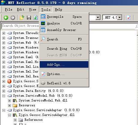Choose Reflexil v1.6 menu entry
The height and width of the screenshot is (125, 138).
[x=64, y=83]
